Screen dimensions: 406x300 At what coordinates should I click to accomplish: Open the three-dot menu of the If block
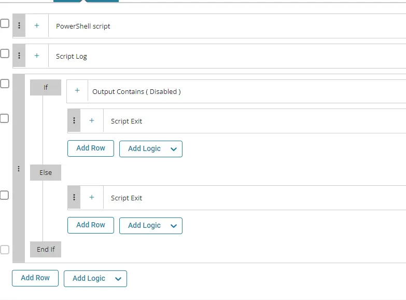[x=19, y=169]
